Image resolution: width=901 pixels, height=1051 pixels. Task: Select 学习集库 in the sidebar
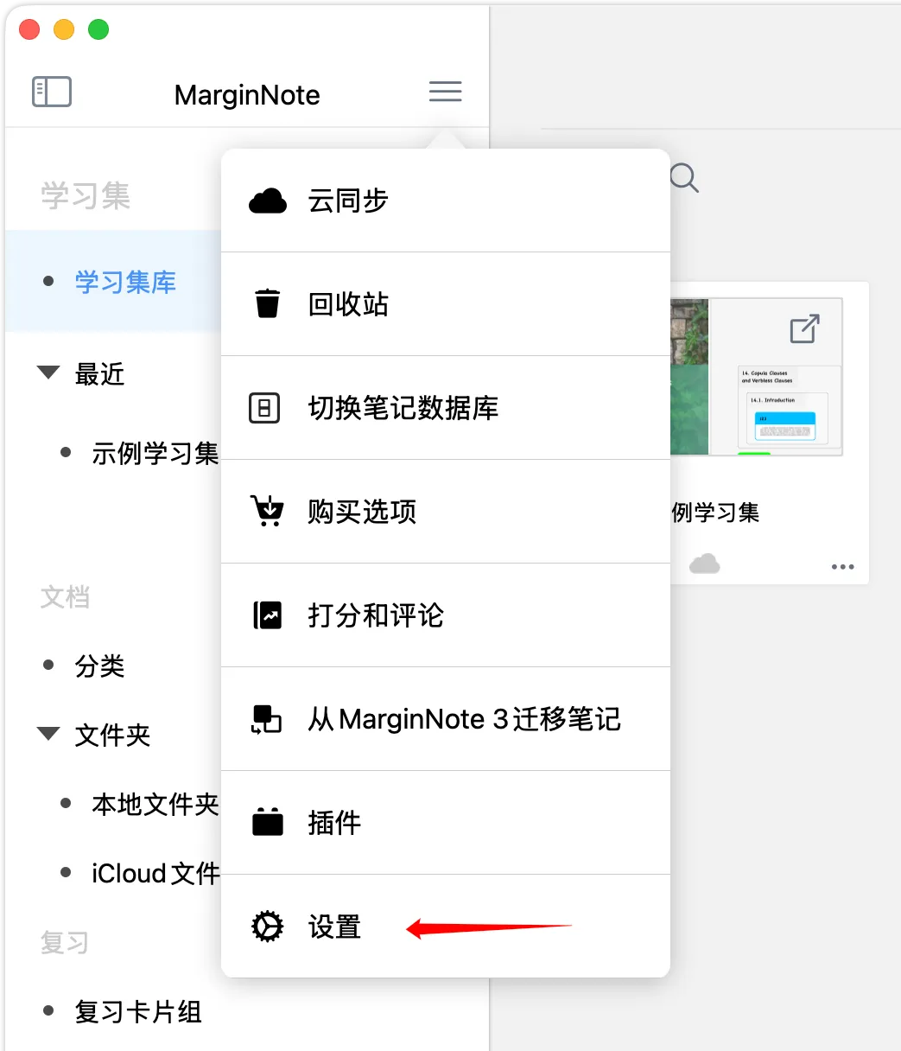pos(113,282)
